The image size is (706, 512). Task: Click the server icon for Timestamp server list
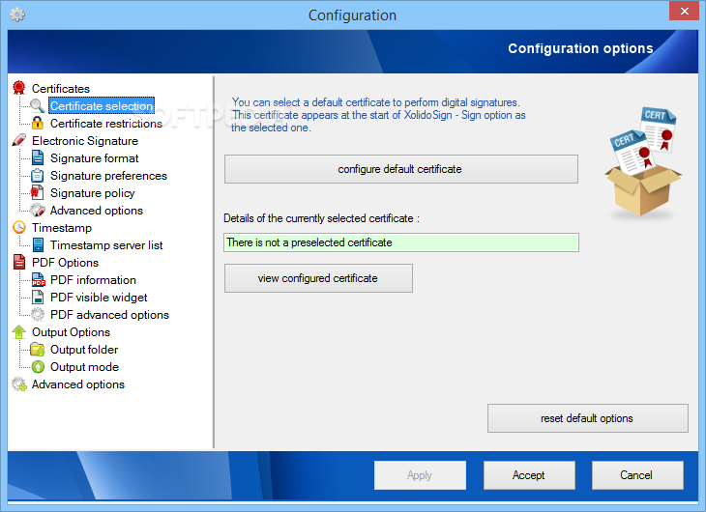click(38, 244)
